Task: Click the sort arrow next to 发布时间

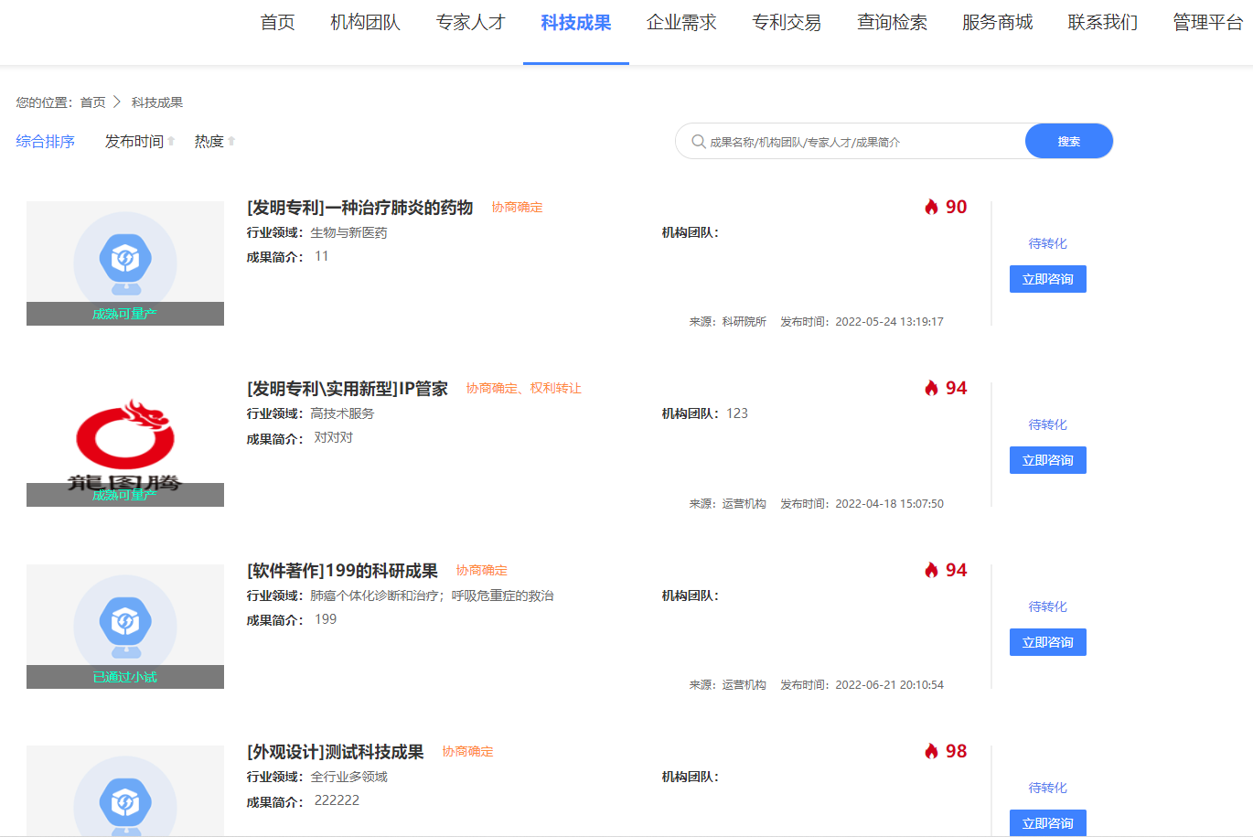Action: click(x=171, y=142)
